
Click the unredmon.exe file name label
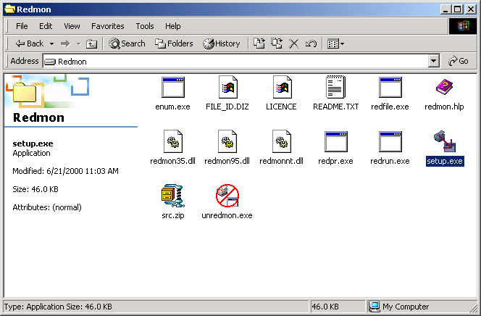[x=227, y=215]
